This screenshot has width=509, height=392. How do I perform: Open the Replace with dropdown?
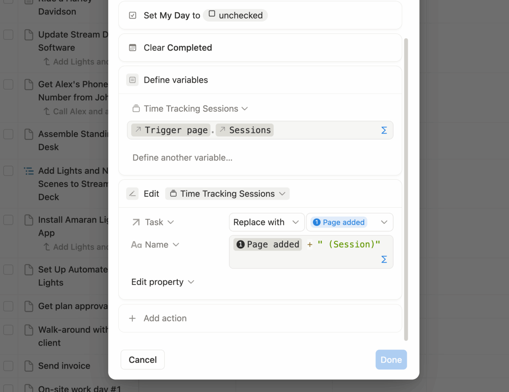coord(266,222)
